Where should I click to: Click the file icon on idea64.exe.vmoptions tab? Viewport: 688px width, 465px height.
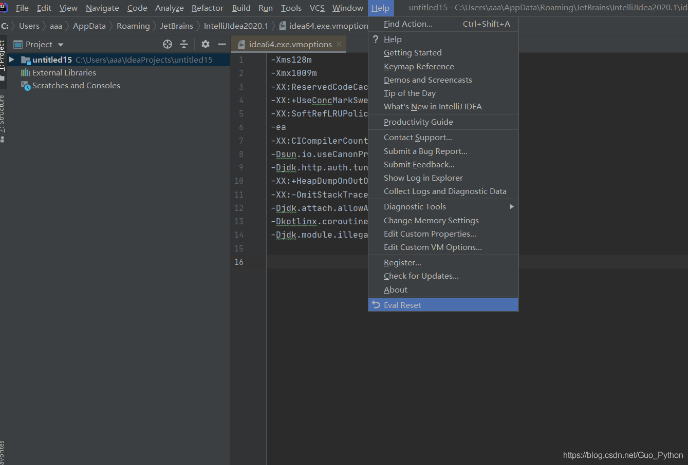(241, 45)
